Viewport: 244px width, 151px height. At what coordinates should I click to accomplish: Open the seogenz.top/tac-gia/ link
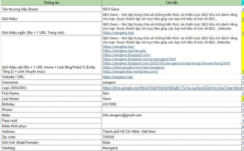pyautogui.click(x=124, y=51)
